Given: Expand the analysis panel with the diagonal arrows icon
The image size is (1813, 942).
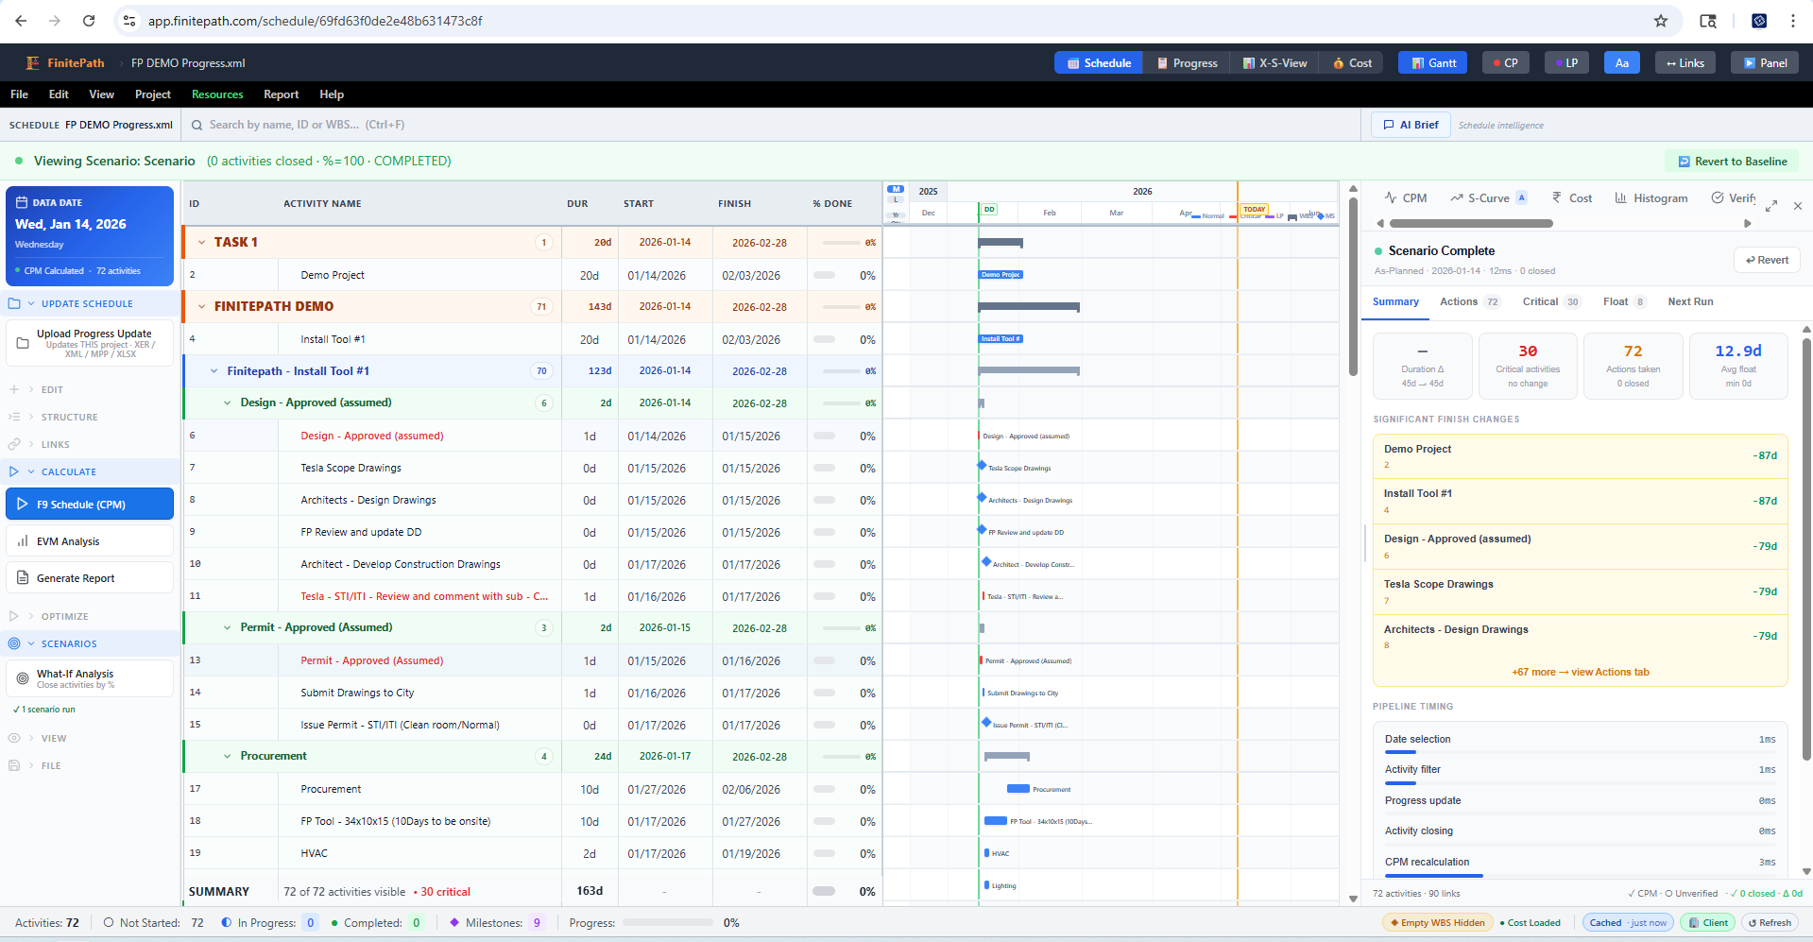Looking at the screenshot, I should click(1771, 205).
